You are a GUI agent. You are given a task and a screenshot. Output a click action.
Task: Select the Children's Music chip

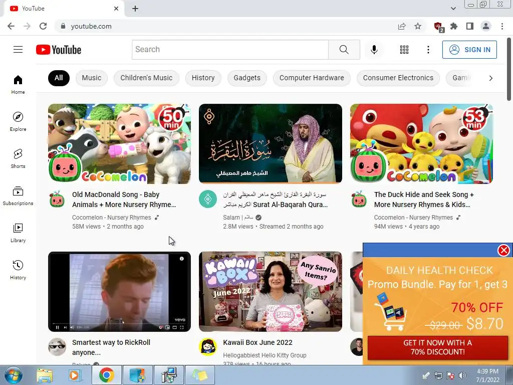click(x=146, y=78)
